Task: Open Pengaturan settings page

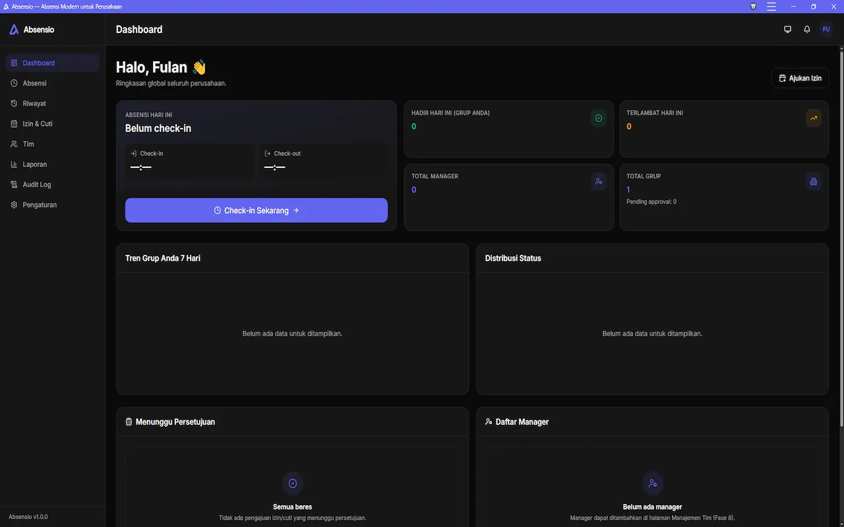Action: click(53, 205)
